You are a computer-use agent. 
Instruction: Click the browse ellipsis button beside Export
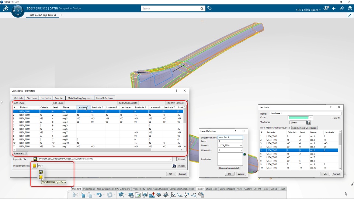pyautogui.click(x=175, y=159)
